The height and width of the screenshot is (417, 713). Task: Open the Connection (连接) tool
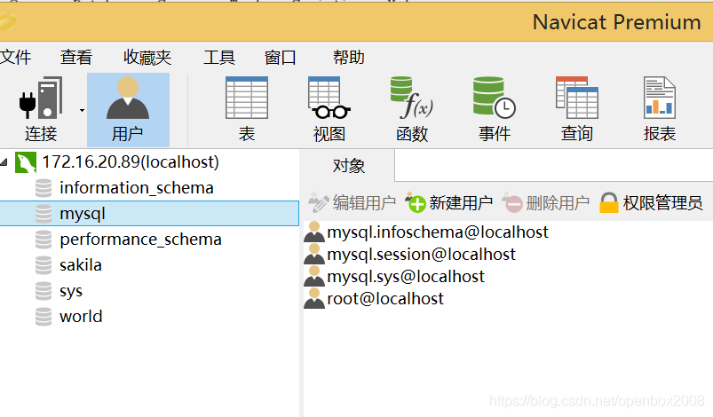[41, 109]
